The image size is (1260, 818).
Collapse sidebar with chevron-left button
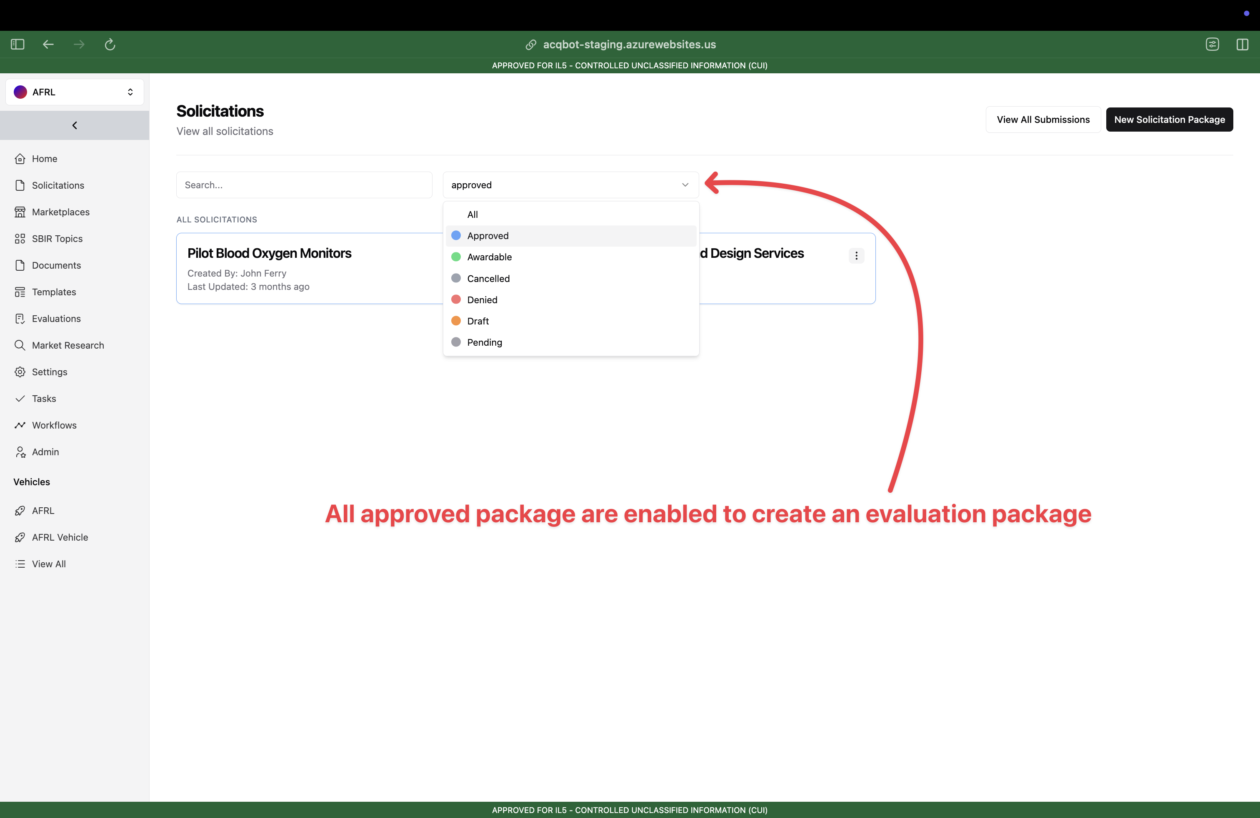tap(75, 125)
